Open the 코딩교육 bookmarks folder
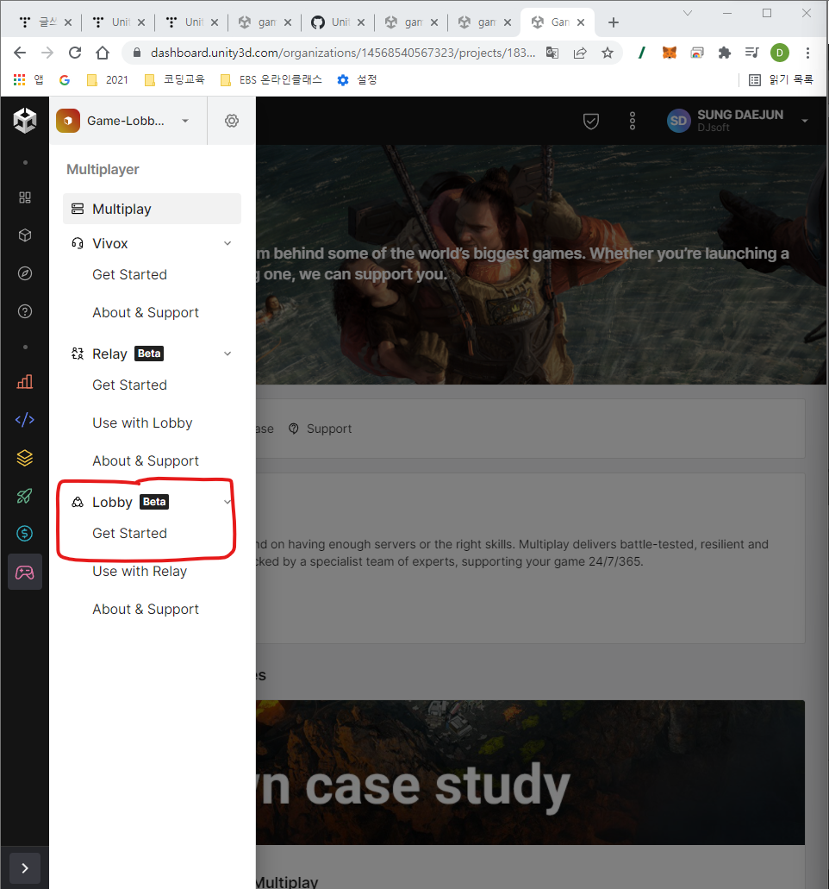The width and height of the screenshot is (829, 889). [175, 80]
